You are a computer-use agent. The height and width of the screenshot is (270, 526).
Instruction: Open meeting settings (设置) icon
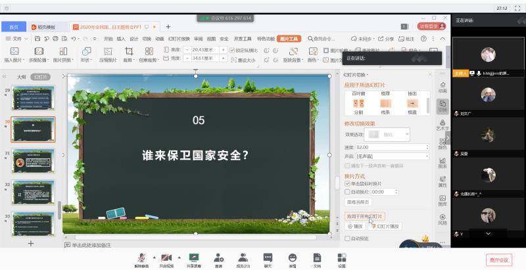[342, 257]
